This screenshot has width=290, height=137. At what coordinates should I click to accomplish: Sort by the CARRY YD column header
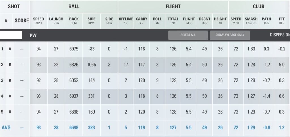click(142, 21)
